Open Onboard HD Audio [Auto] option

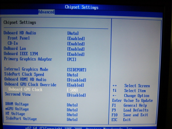tap(73, 33)
